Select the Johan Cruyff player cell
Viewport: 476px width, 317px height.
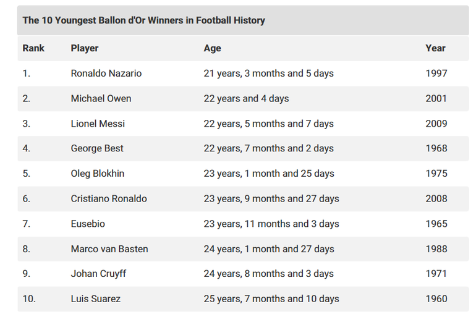pyautogui.click(x=98, y=274)
